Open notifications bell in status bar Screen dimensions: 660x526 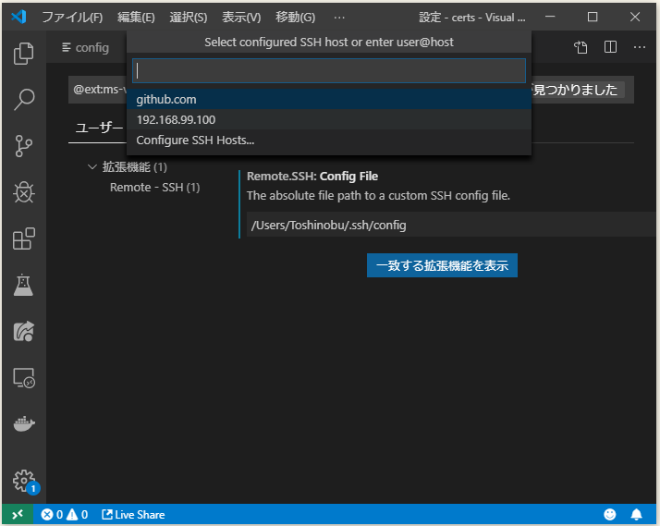click(x=636, y=514)
